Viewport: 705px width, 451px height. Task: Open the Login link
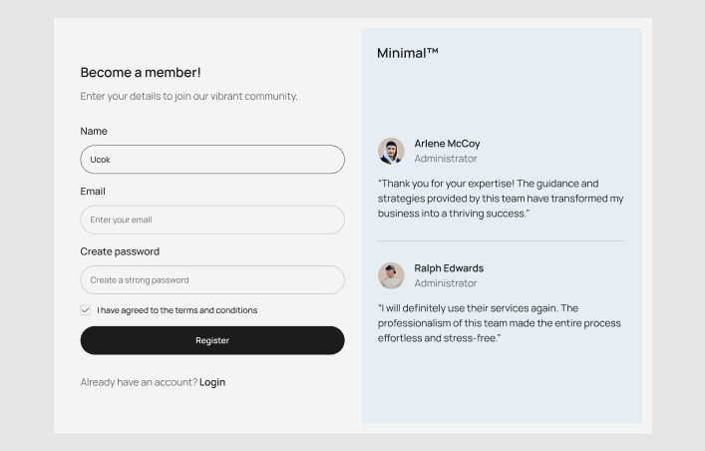point(212,382)
